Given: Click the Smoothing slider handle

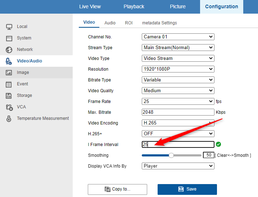Looking at the screenshot, I should tap(171, 155).
